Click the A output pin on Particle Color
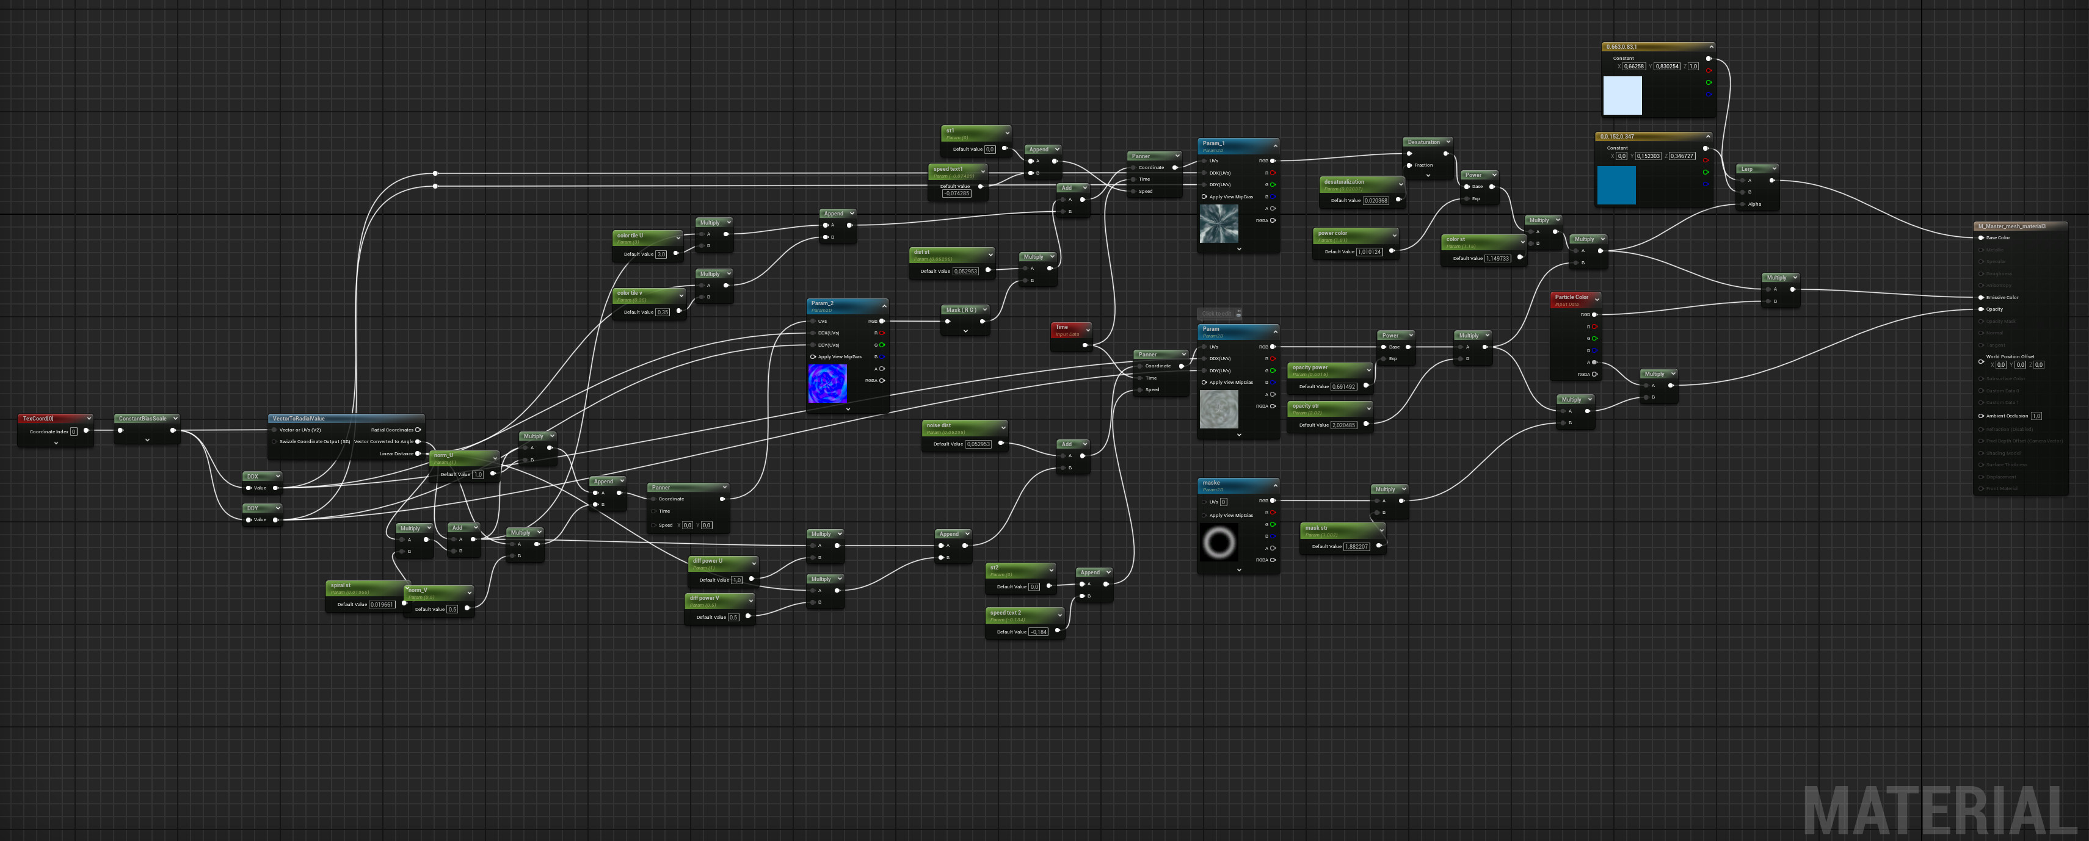 point(1594,362)
